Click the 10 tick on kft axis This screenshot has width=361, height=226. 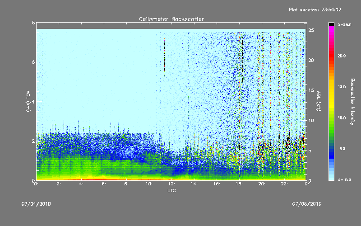(x=311, y=120)
